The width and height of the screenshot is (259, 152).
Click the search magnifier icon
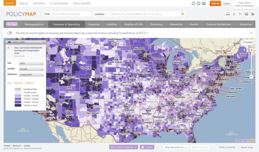pos(182,14)
